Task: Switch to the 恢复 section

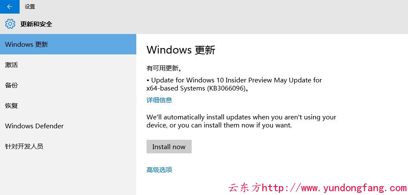Action: tap(68, 106)
